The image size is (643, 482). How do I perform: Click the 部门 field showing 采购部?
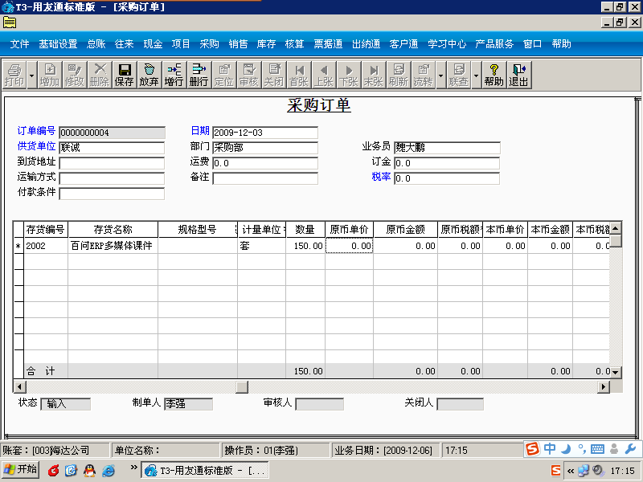tap(265, 148)
